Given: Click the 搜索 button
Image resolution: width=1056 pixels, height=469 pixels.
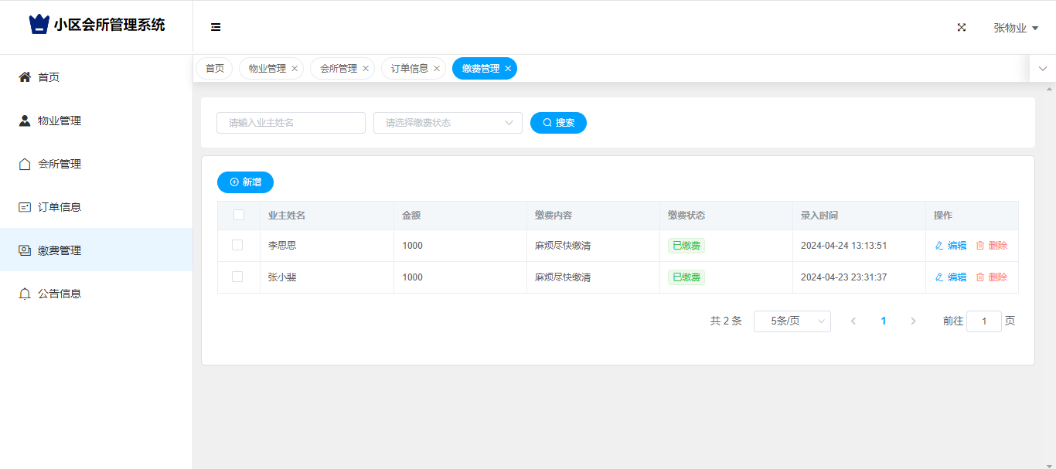Looking at the screenshot, I should pos(558,123).
